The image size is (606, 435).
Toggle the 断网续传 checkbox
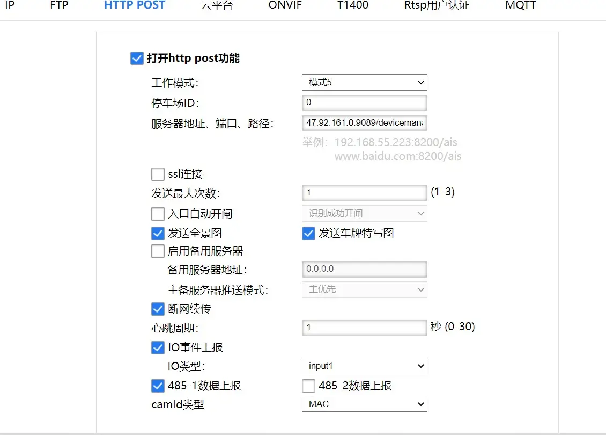click(158, 309)
